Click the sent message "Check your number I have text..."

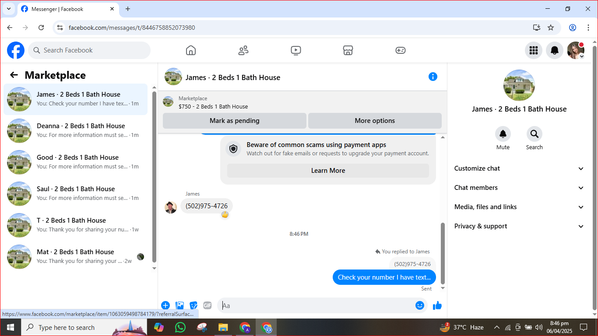(x=384, y=277)
